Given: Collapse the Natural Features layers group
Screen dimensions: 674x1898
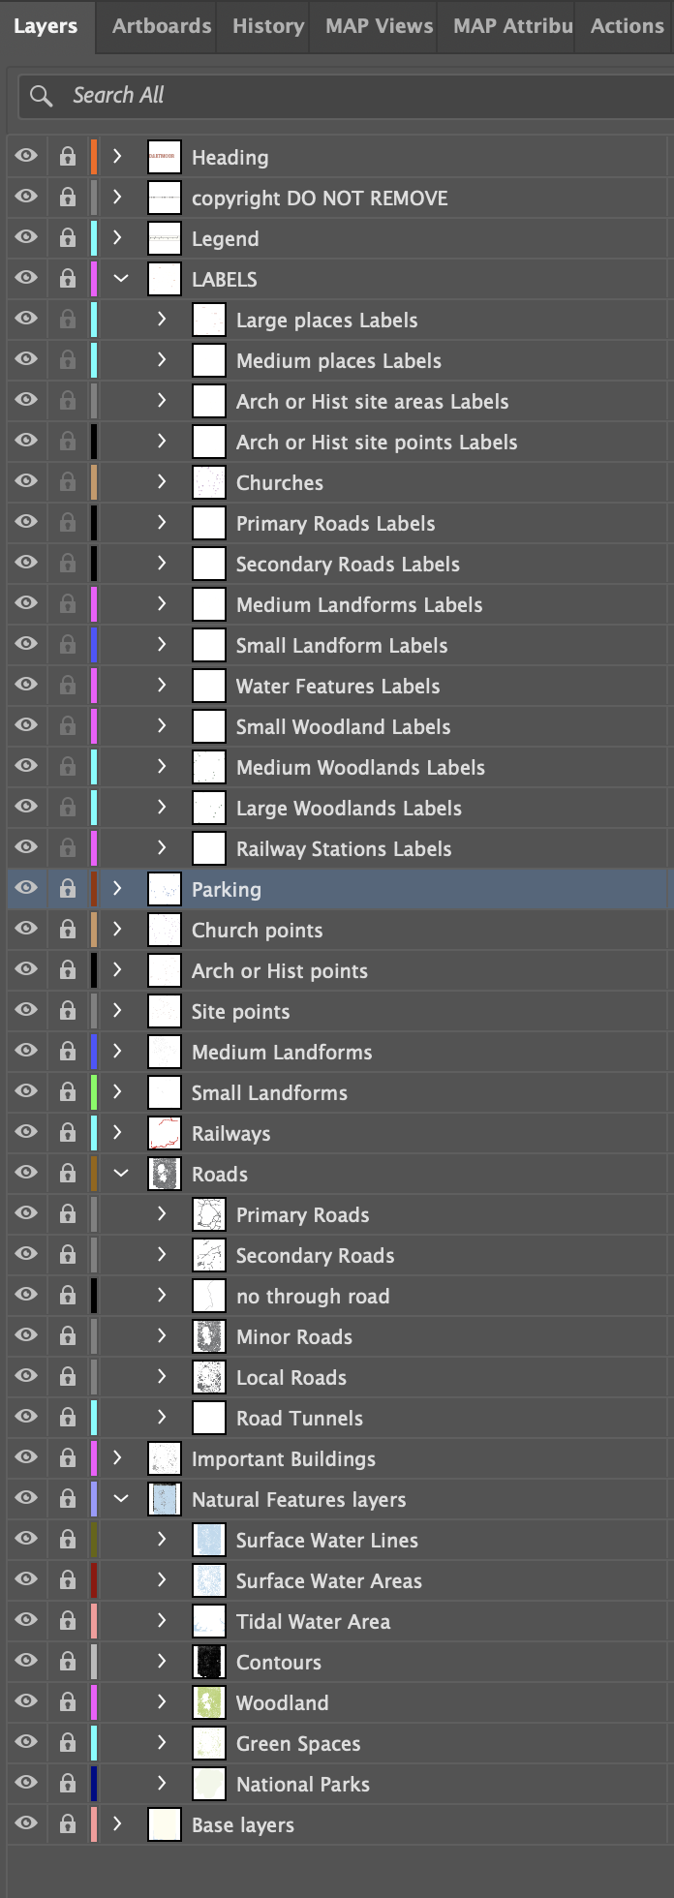Looking at the screenshot, I should pos(121,1499).
